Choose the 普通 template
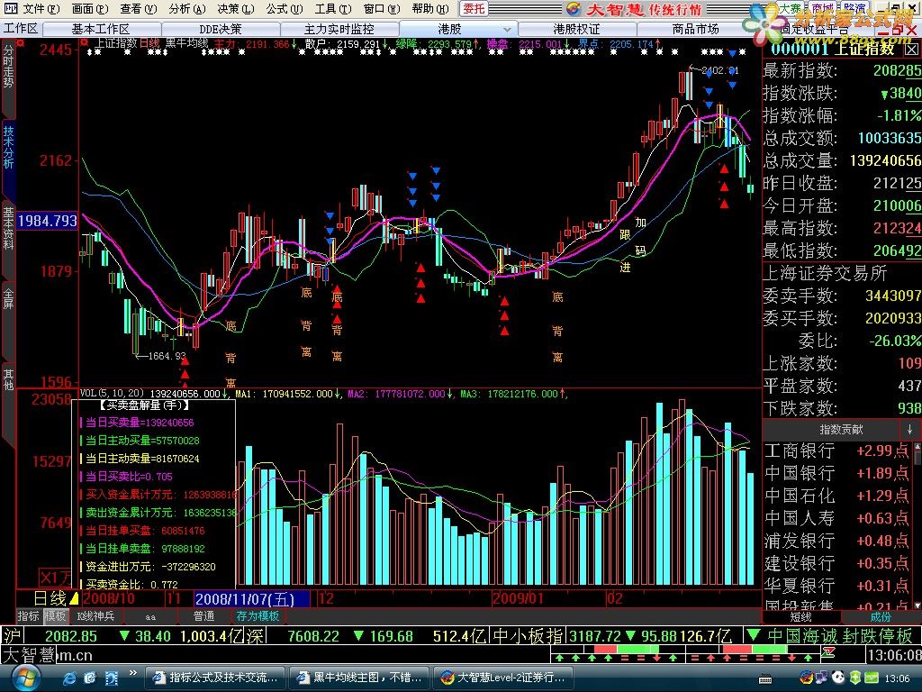 coord(203,616)
